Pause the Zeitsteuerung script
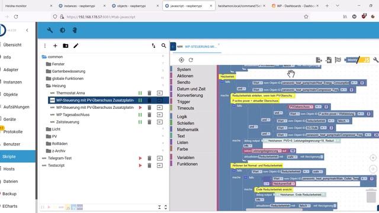This screenshot has width=379, height=213. (x=140, y=122)
